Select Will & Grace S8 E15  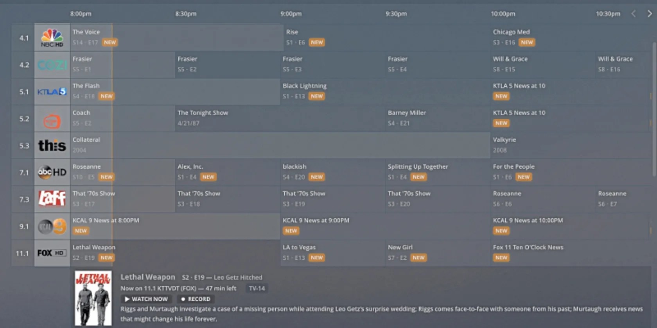pos(543,65)
